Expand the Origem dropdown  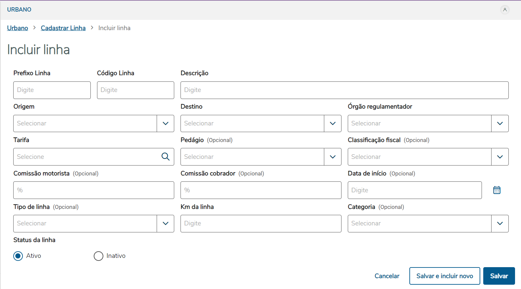(165, 123)
